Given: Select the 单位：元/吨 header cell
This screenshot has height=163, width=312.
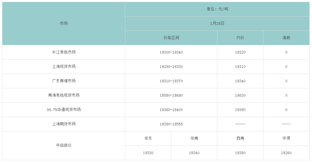Looking at the screenshot, I should click(217, 9).
